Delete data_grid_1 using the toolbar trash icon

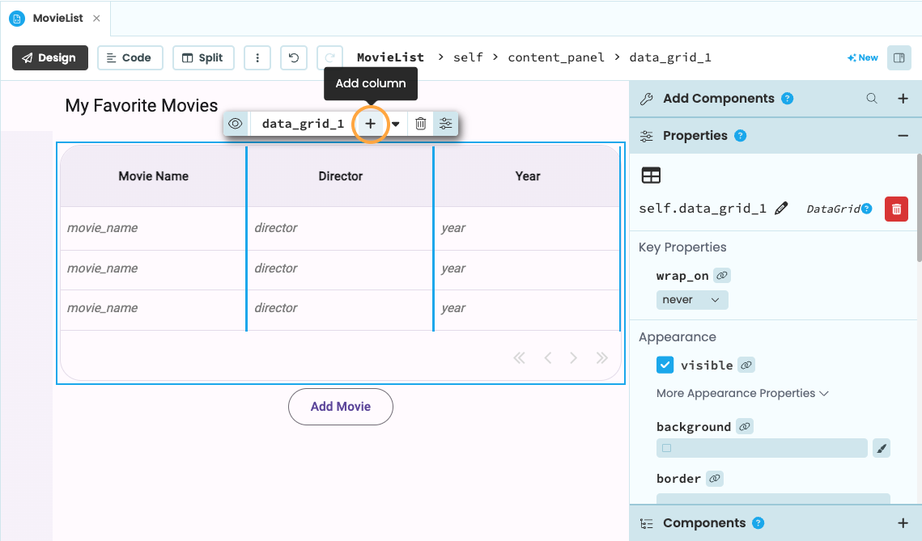420,123
